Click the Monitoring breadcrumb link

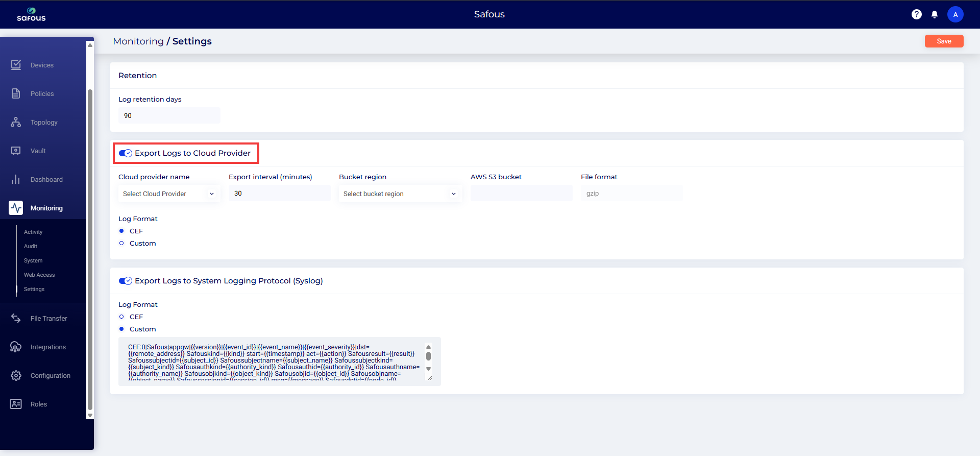[x=138, y=41]
